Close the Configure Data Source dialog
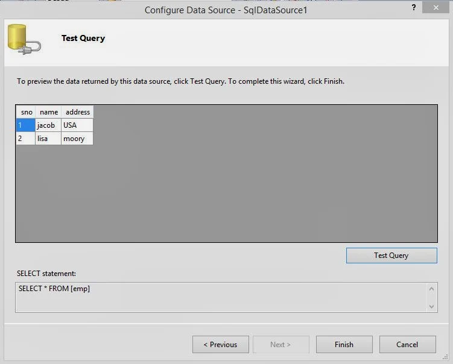This screenshot has width=453, height=364. tap(436, 7)
